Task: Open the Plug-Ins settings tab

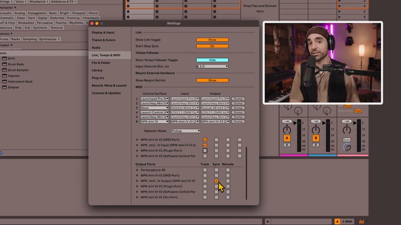Action: [x=98, y=77]
